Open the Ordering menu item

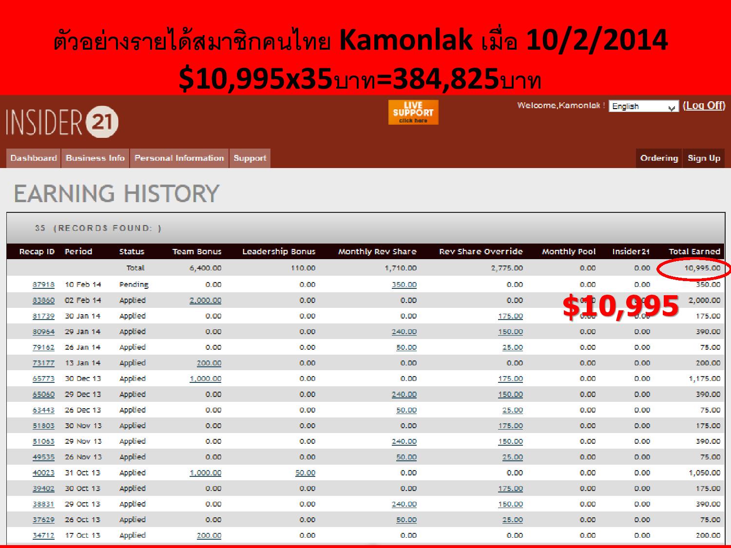pos(659,158)
